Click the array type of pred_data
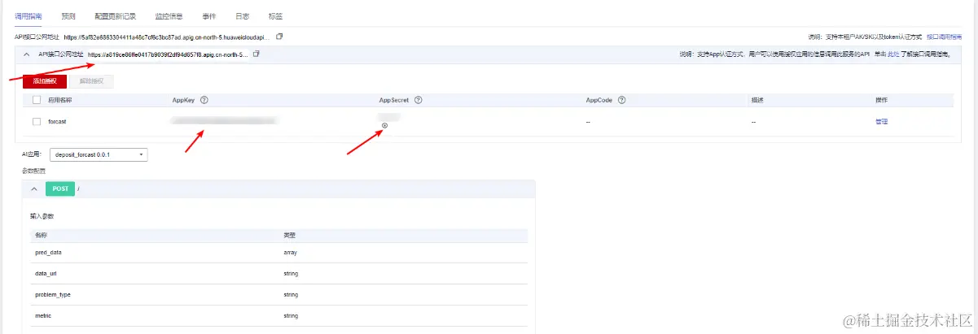The height and width of the screenshot is (334, 978). click(x=290, y=253)
